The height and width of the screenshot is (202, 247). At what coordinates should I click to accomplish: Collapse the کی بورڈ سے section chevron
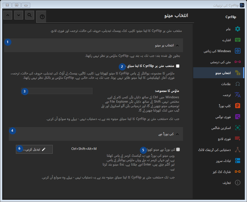177,134
